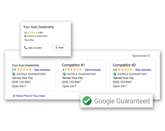Click the Sponsored info icon

[149, 56]
